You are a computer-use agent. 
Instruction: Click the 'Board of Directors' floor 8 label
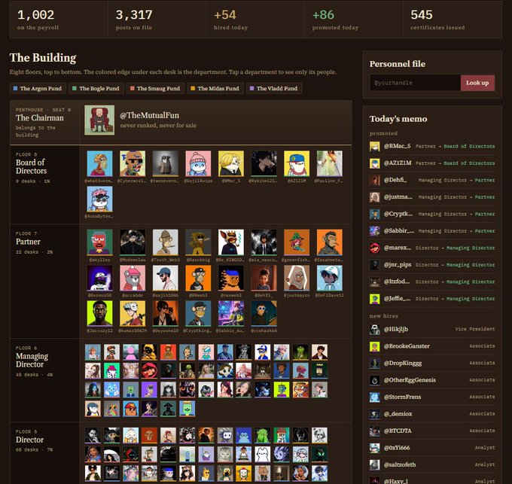point(32,166)
